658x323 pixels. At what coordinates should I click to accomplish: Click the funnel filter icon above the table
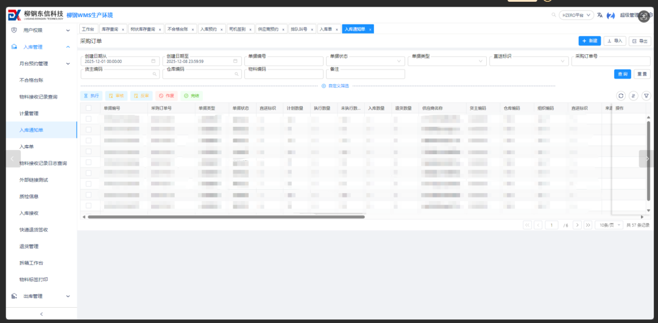[646, 96]
